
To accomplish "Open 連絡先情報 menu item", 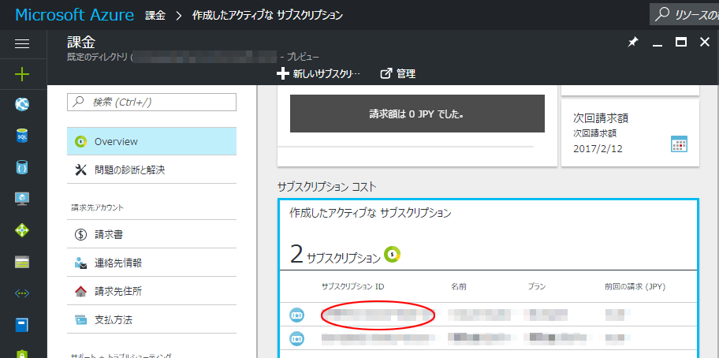I will coord(152,263).
